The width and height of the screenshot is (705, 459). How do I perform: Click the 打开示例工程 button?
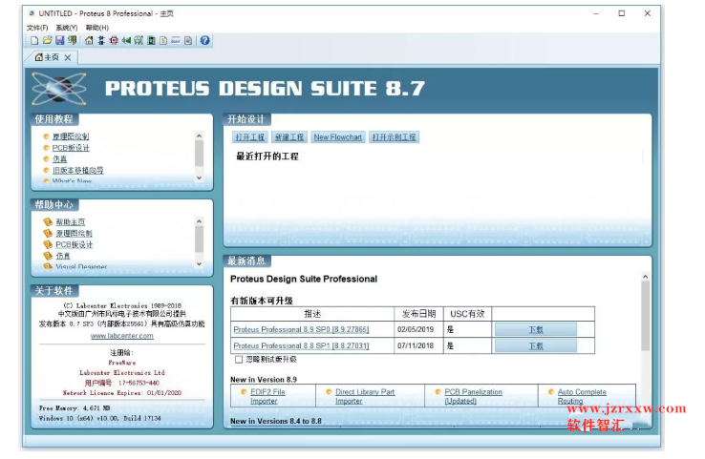tap(394, 137)
